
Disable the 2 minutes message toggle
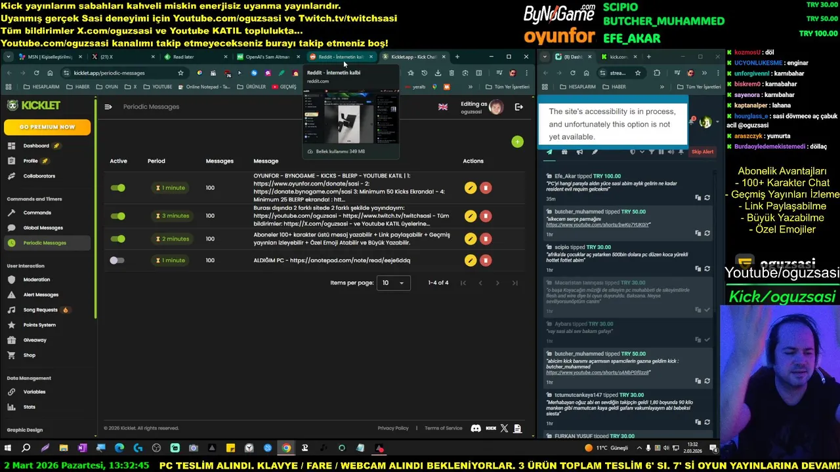pos(117,239)
